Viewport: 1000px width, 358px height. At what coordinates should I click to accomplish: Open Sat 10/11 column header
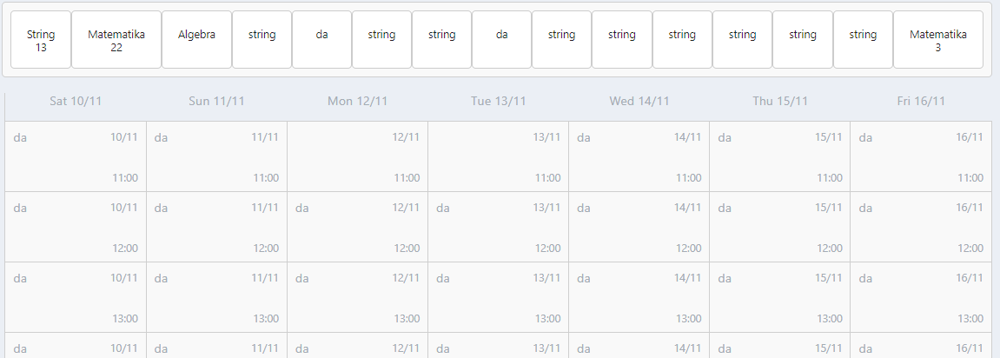tap(76, 101)
